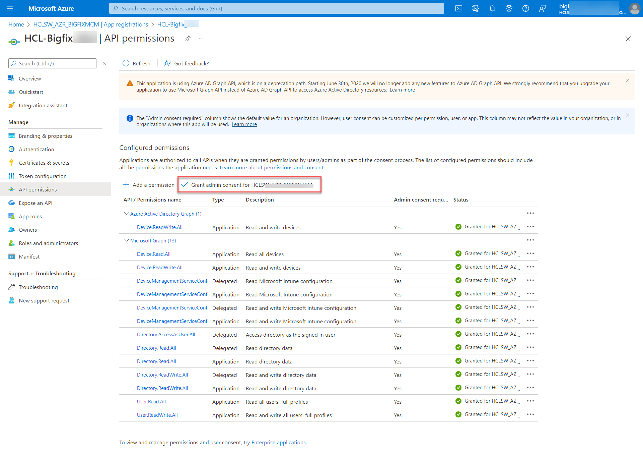Open Token configuration
The height and width of the screenshot is (454, 643).
[x=43, y=176]
